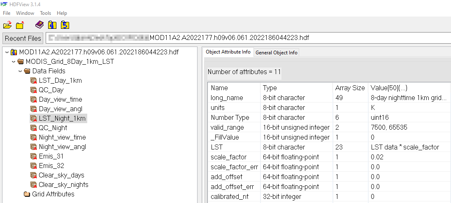This screenshot has height=203, width=451.
Task: Click the Day_view_angl dataset grid icon
Action: click(34, 109)
